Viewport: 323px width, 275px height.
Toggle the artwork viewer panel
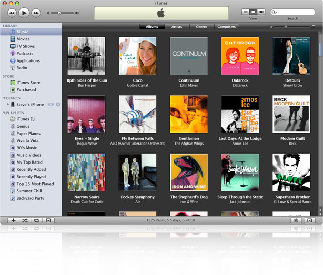coord(48,220)
